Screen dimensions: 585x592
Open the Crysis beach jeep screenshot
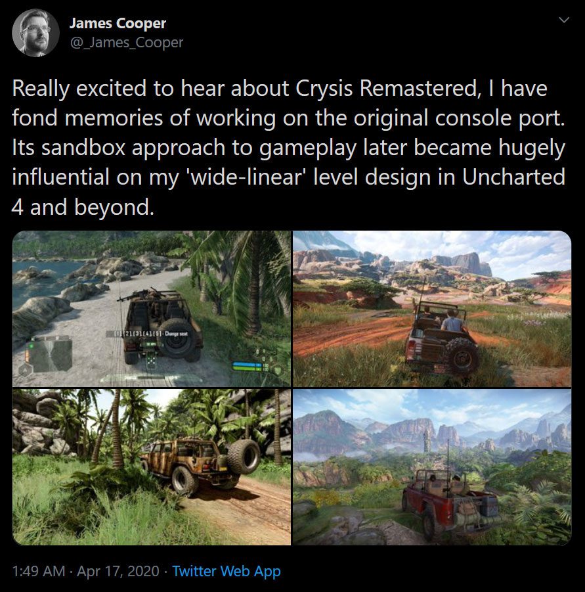tap(152, 308)
